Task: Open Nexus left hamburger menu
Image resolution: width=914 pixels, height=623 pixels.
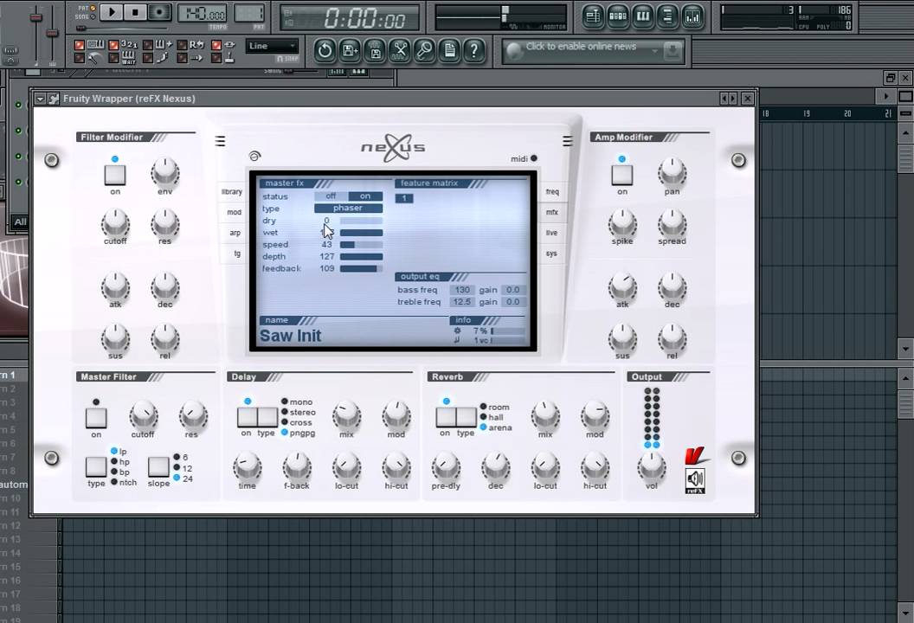Action: coord(221,141)
